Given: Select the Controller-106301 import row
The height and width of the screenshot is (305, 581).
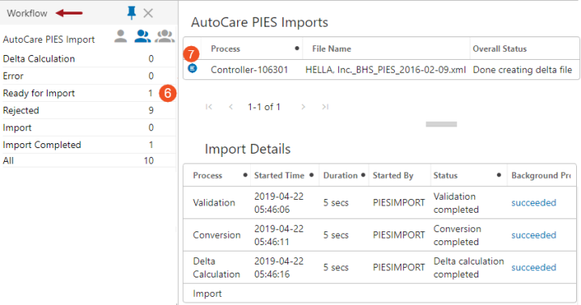Looking at the screenshot, I should (381, 70).
